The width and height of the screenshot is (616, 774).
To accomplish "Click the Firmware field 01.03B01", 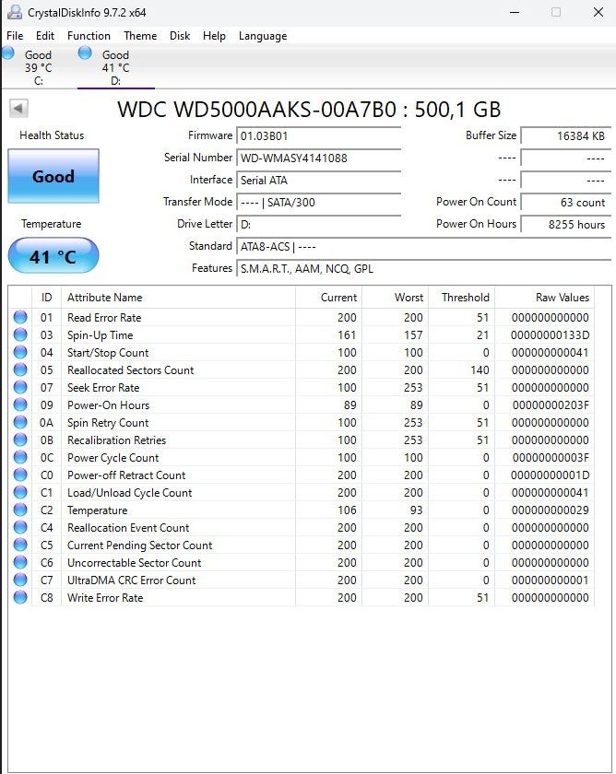I will (319, 135).
